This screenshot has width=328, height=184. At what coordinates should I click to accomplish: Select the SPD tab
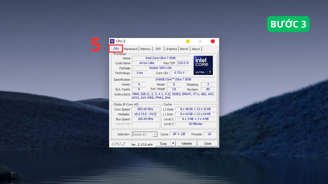pyautogui.click(x=158, y=49)
